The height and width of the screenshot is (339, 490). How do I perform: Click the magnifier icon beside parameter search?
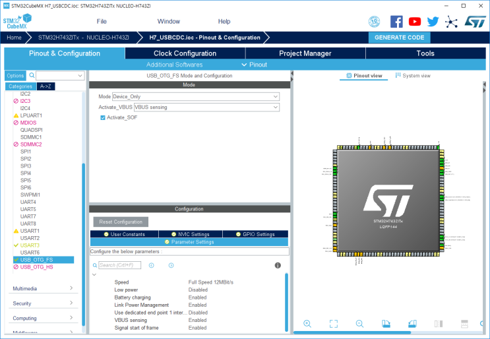click(x=95, y=265)
